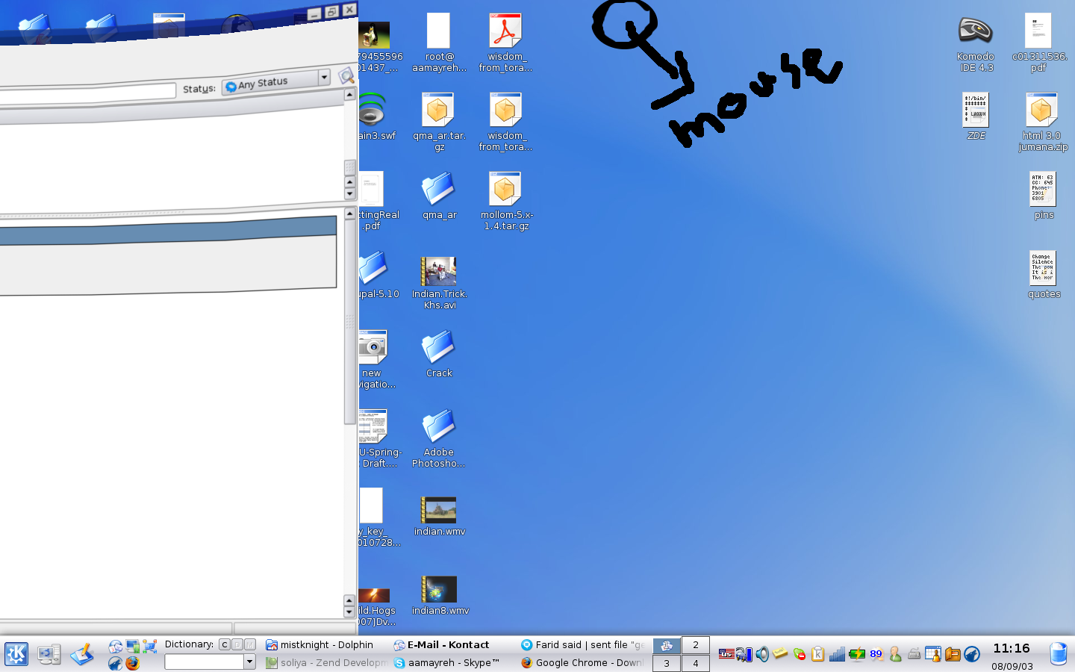The image size is (1075, 672).
Task: Expand the Dictionary combo box arrow
Action: [x=249, y=662]
